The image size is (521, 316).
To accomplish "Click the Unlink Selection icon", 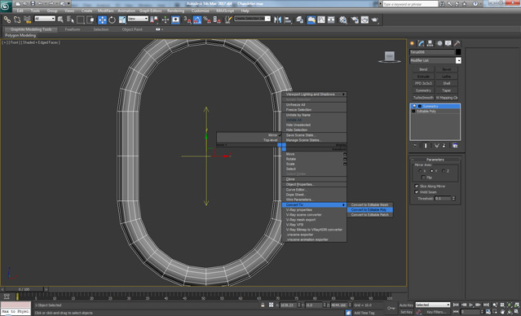I will (17, 20).
